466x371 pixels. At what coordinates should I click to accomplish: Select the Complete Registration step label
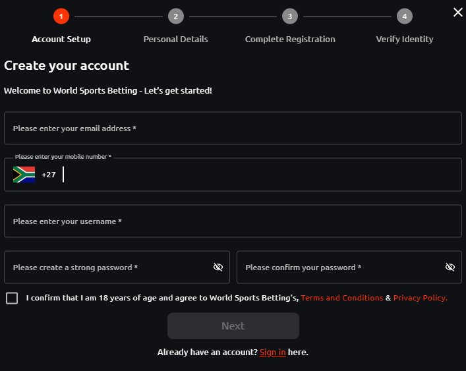[x=290, y=39]
